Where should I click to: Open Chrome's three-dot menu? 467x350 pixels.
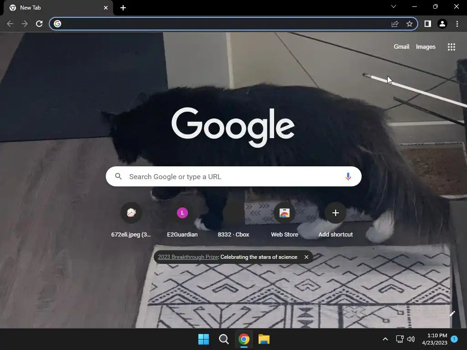pyautogui.click(x=457, y=24)
